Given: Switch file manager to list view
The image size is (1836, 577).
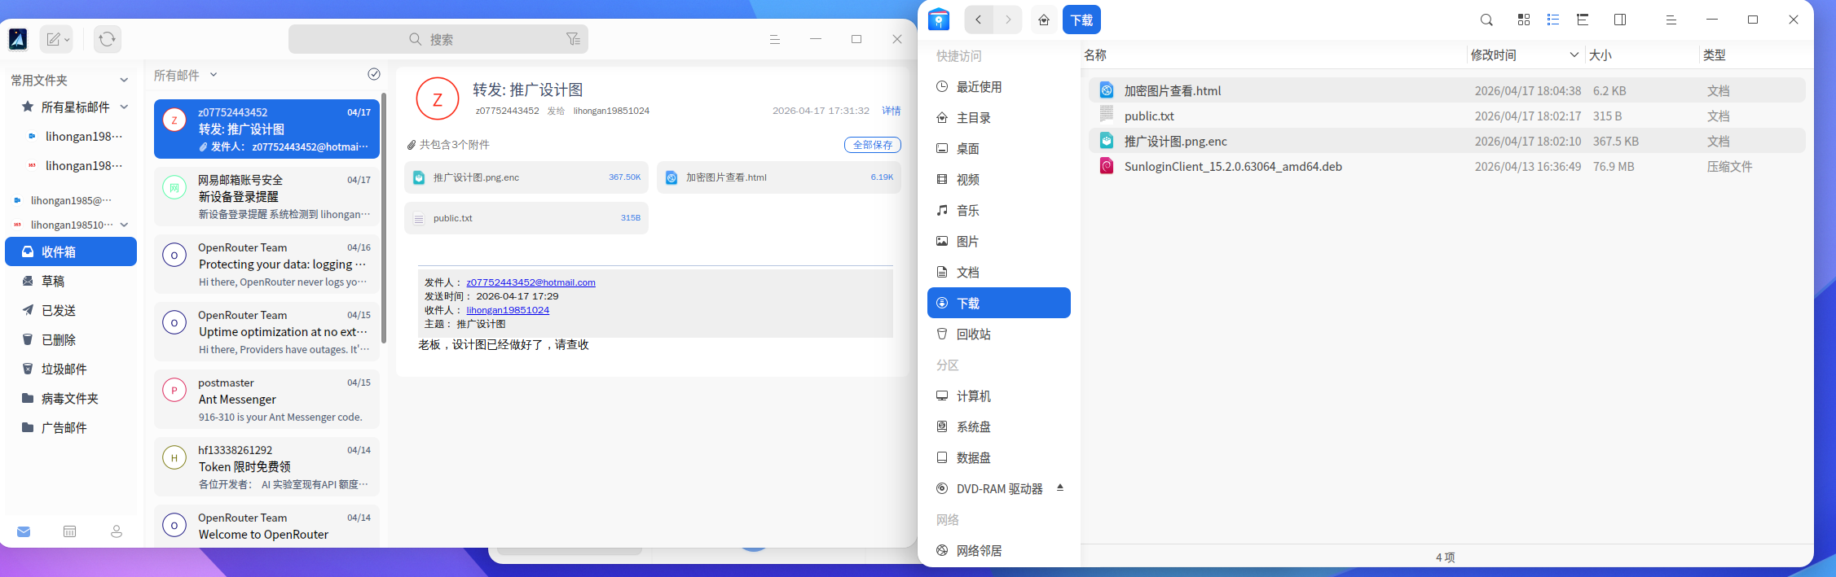Looking at the screenshot, I should (1553, 20).
